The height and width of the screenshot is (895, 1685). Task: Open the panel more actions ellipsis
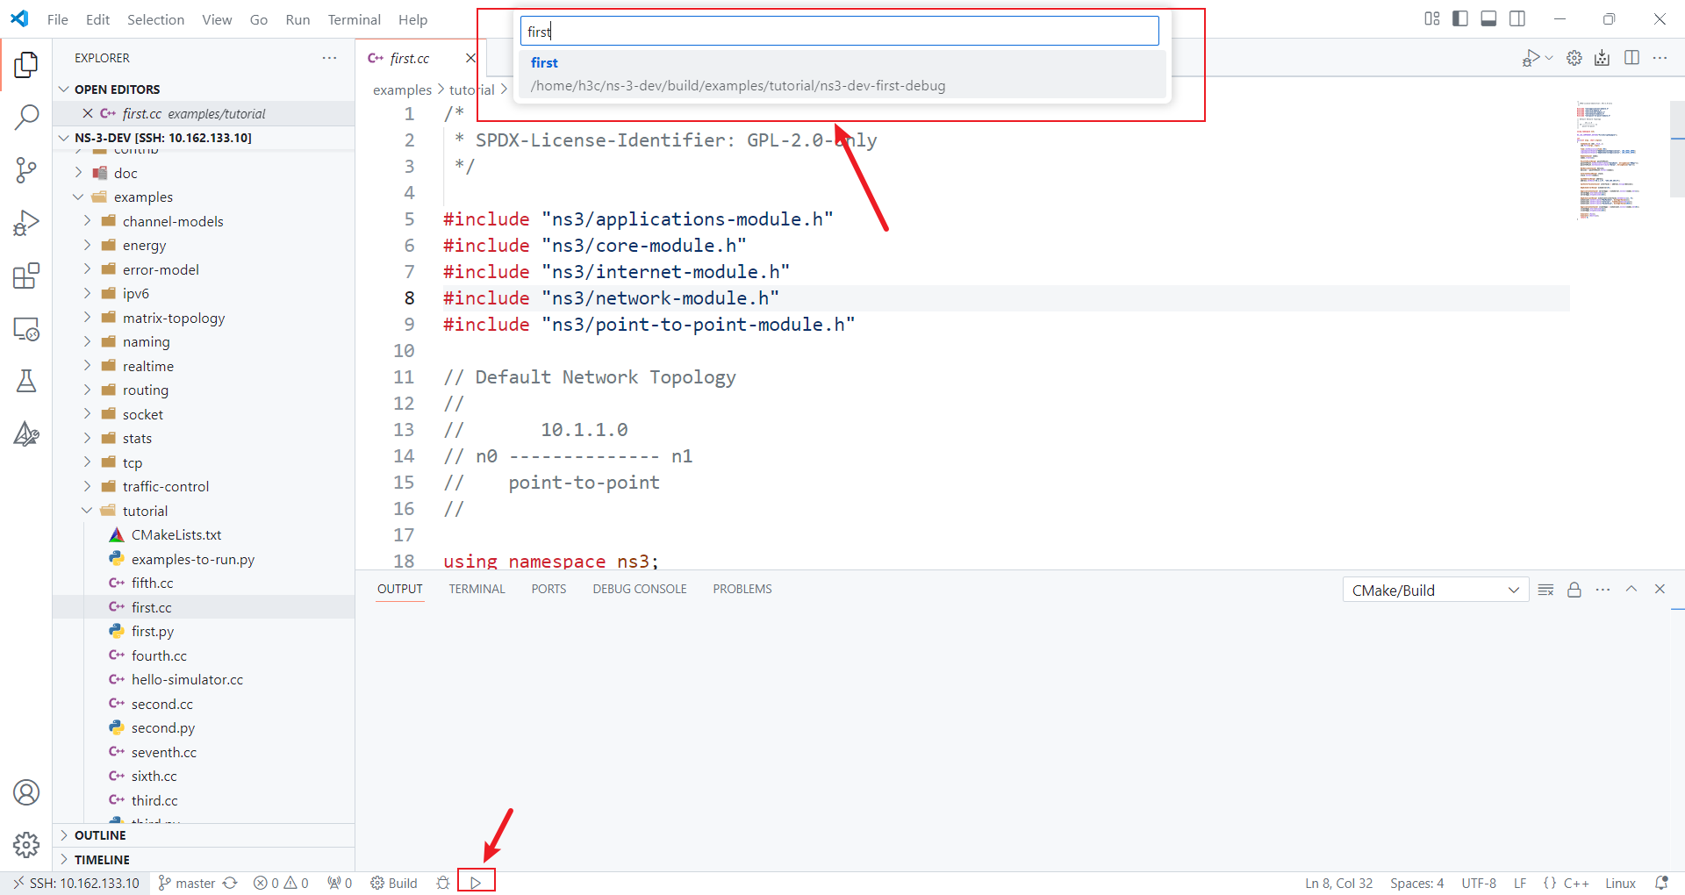(1603, 590)
